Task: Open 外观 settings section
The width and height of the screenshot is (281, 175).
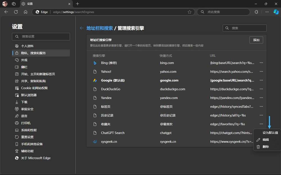Action: tap(41, 60)
